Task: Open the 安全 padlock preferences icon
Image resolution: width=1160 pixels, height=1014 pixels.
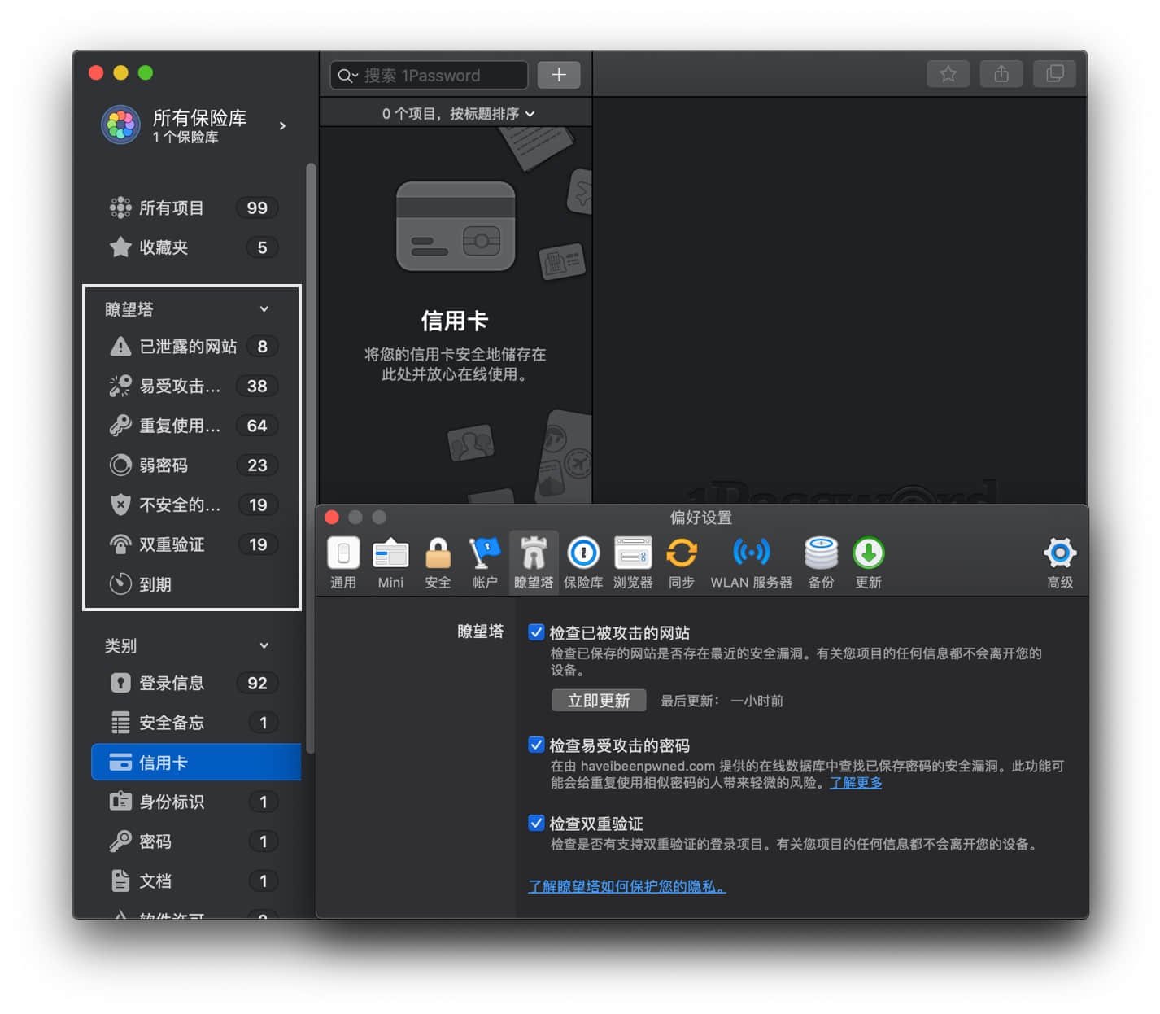Action: (438, 562)
